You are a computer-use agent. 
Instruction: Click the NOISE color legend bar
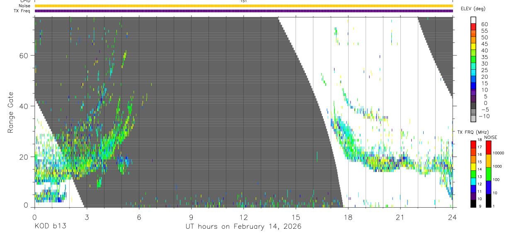(x=489, y=174)
